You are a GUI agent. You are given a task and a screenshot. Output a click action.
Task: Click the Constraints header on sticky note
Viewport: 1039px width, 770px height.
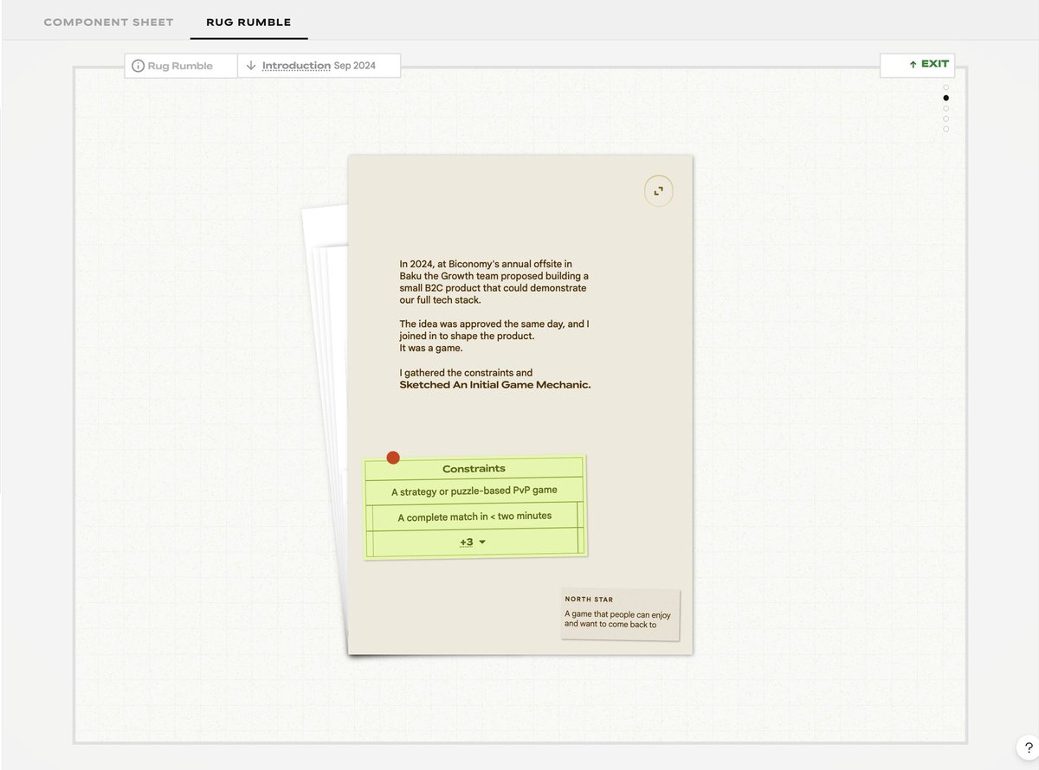pyautogui.click(x=474, y=469)
